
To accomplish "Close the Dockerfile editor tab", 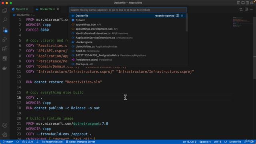I will [58, 9].
